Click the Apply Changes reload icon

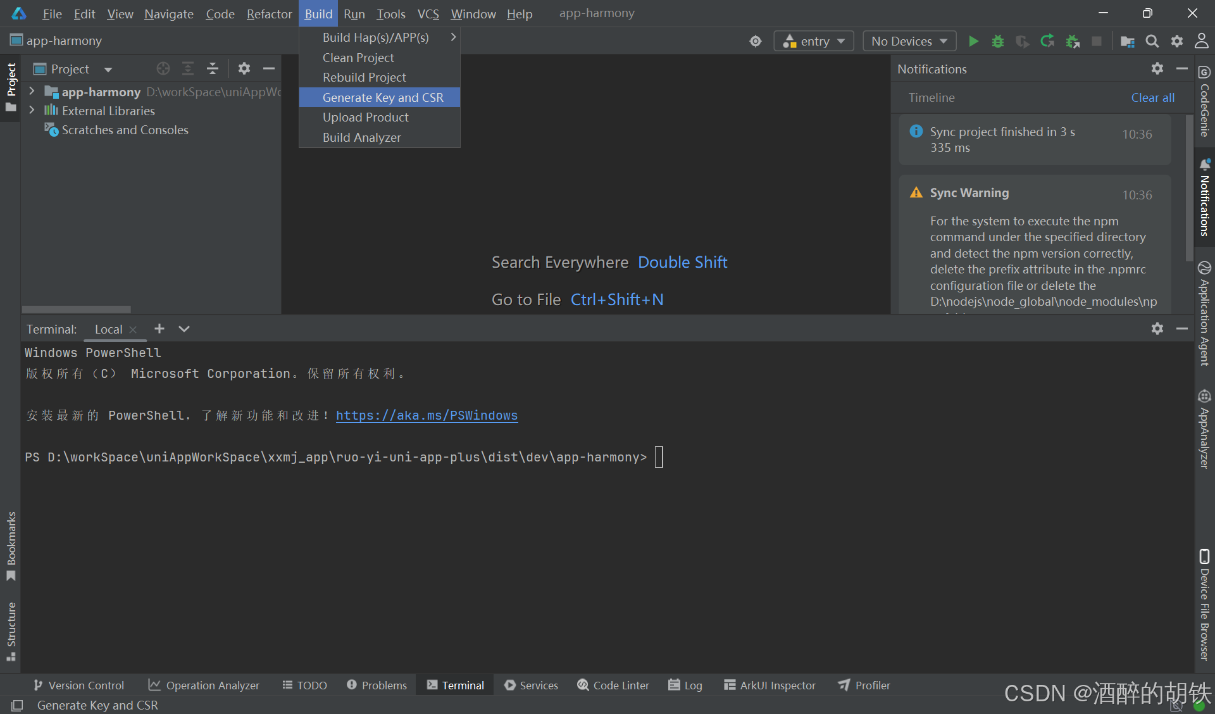(1047, 42)
